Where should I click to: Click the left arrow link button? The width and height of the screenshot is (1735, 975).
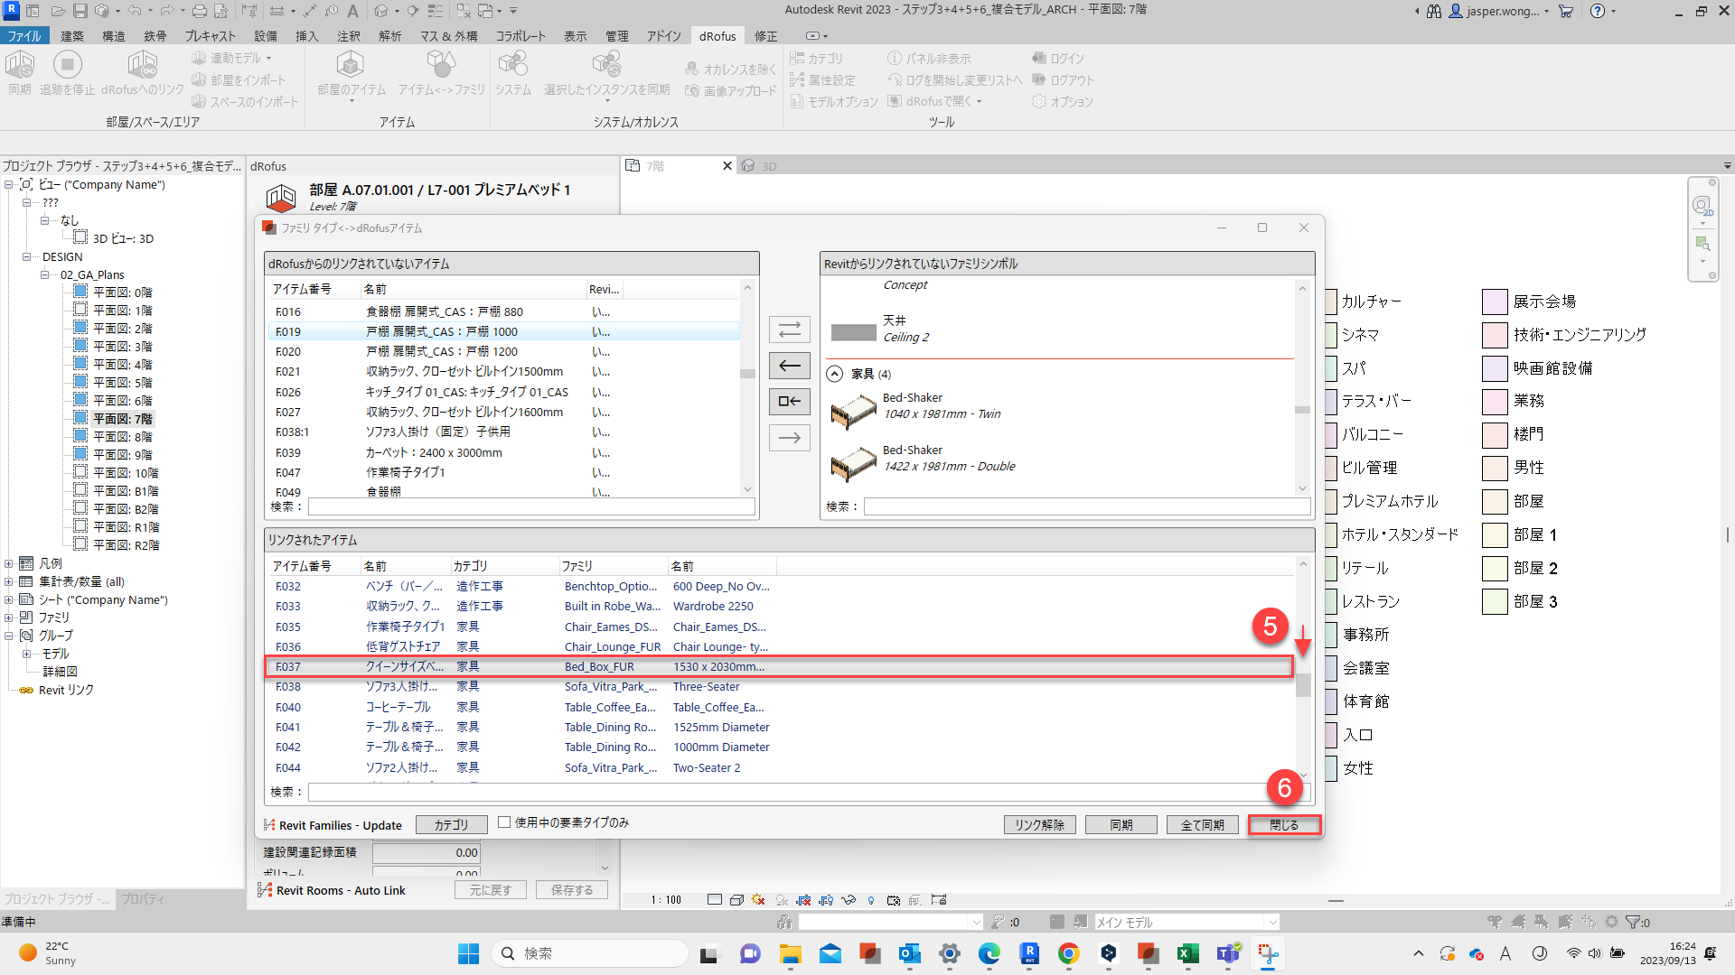tap(789, 366)
